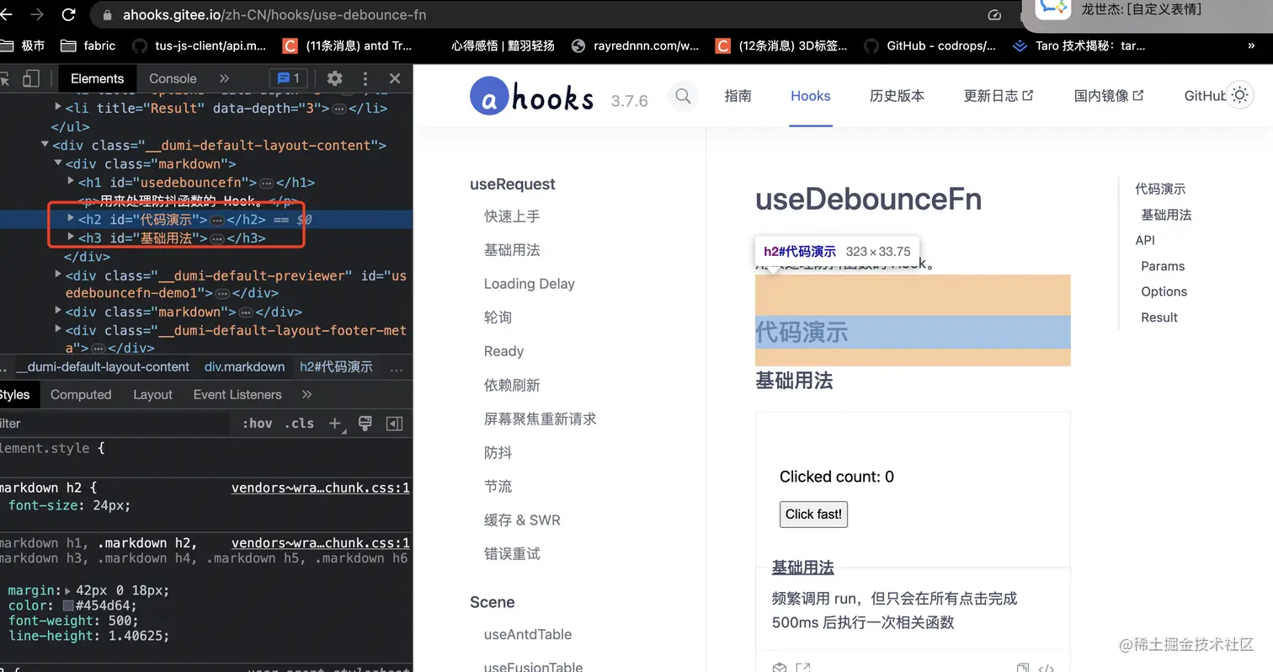This screenshot has width=1273, height=672.
Task: Expand the h2 id="代码演示" node
Action: [72, 218]
